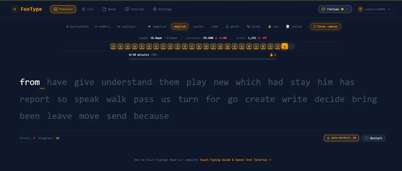The width and height of the screenshot is (402, 171).
Task: Click the letter p key tile
Action: [220, 46]
